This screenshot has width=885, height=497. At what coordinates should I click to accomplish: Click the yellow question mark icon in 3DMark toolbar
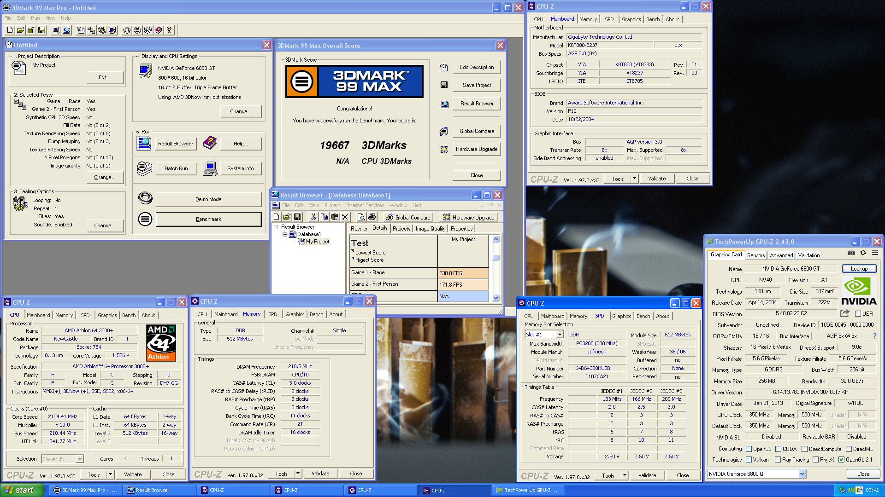[x=169, y=30]
